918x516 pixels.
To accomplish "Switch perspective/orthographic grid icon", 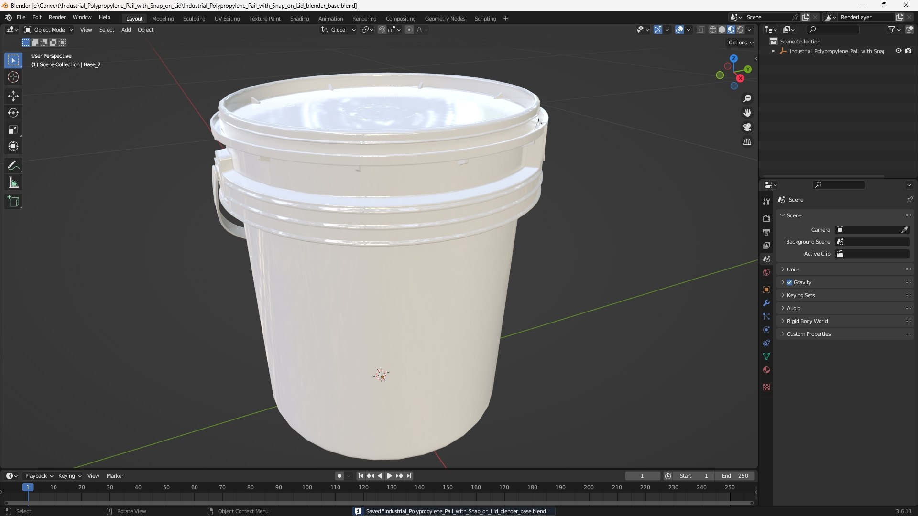I will pyautogui.click(x=747, y=142).
